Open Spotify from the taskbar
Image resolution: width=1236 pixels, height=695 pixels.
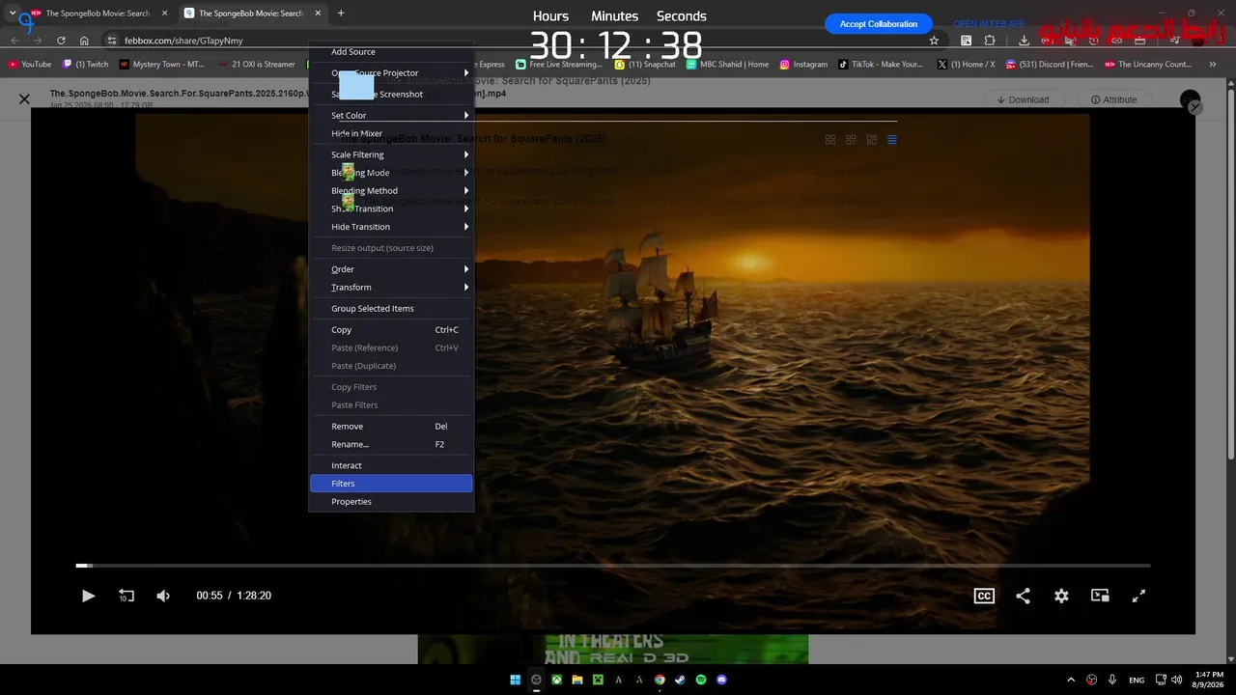(701, 680)
